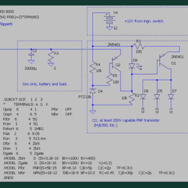Select the 'Dfor 6 4 Zbrk' netlist line
Screen dimensions: 188x188
21,144
